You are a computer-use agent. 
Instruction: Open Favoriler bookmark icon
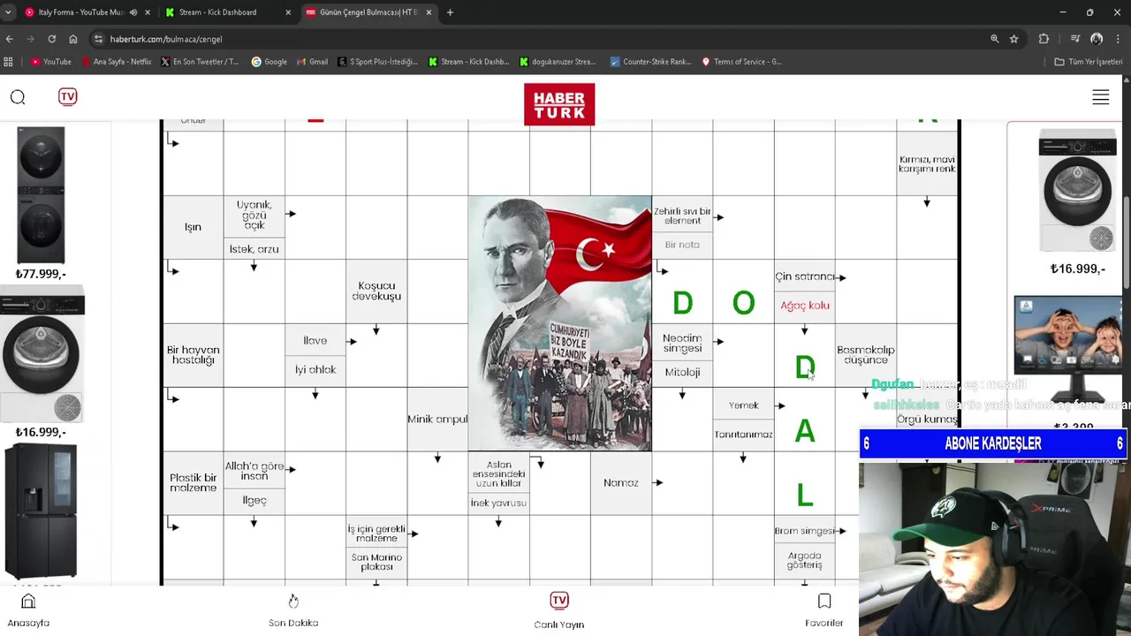pos(824,610)
